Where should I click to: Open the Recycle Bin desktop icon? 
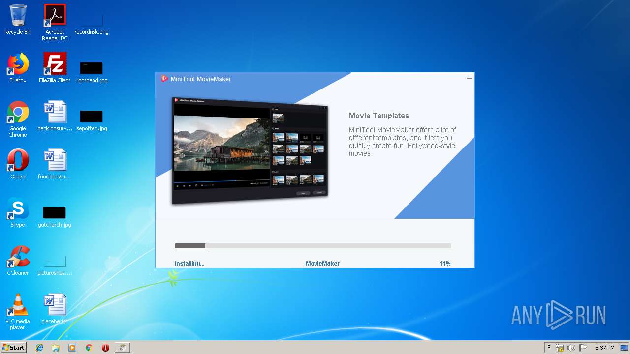[18, 20]
